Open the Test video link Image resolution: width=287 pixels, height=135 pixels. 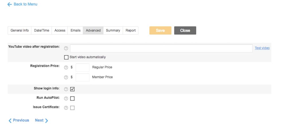point(262,48)
